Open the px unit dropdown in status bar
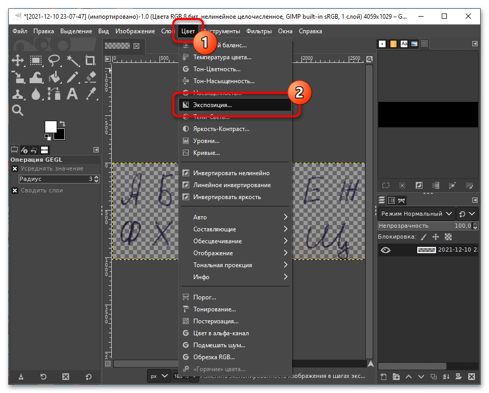The height and width of the screenshot is (393, 489). pyautogui.click(x=158, y=376)
